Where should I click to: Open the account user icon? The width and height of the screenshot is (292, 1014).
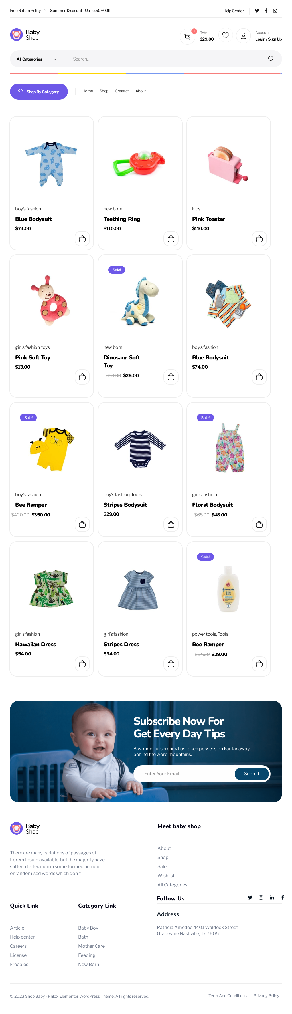pyautogui.click(x=243, y=35)
